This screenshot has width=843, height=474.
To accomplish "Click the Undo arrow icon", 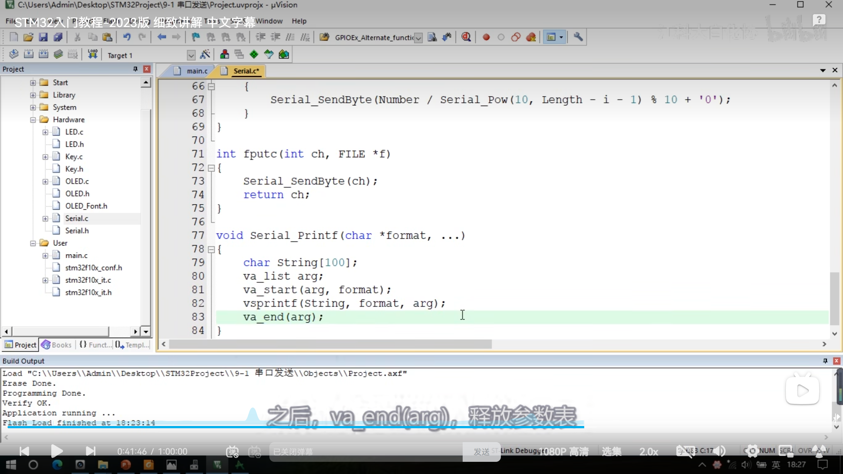I will [127, 37].
